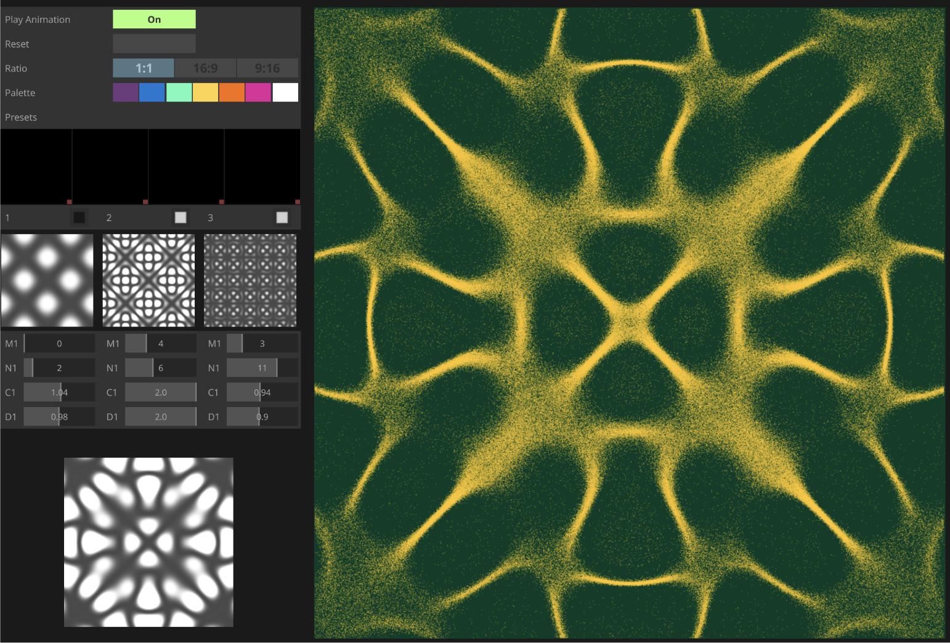Switch aspect ratio to 9:16
Viewport: 950px width, 643px height.
267,68
